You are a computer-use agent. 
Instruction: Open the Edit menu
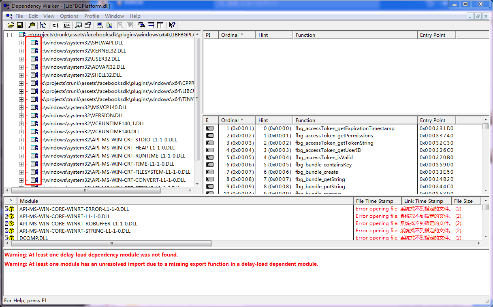(x=33, y=16)
